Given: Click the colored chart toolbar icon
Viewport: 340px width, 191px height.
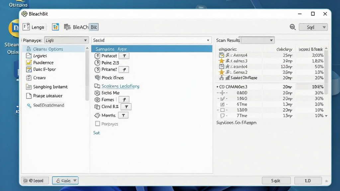Looking at the screenshot, I should (x=55, y=27).
